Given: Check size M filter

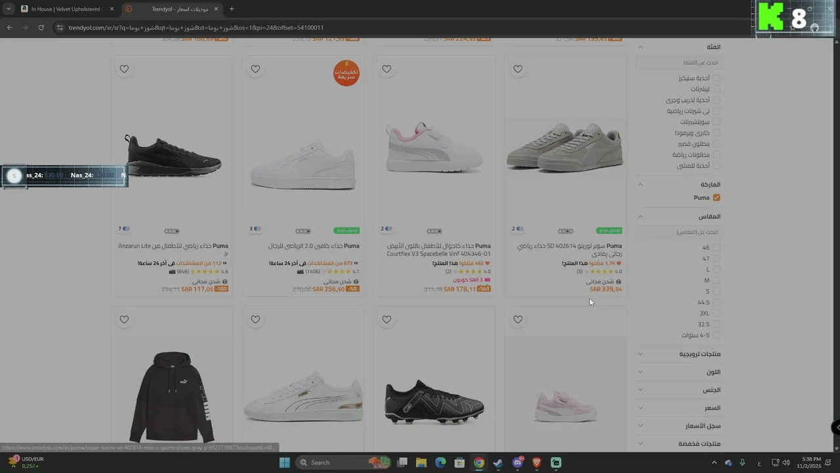Looking at the screenshot, I should pyautogui.click(x=717, y=281).
